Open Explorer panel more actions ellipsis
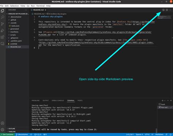This screenshot has width=173, height=136. pyautogui.click(x=26, y=10)
